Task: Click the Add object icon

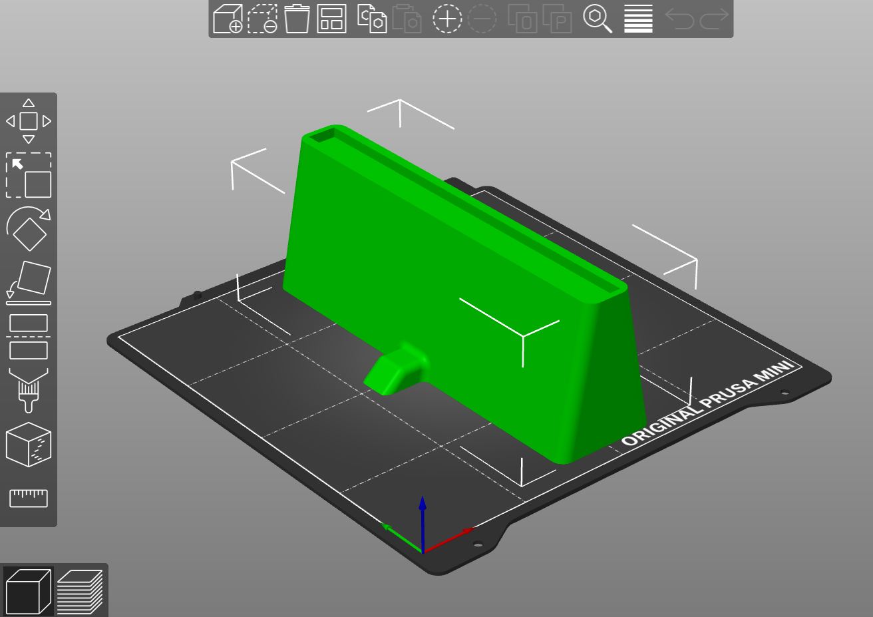Action: (x=227, y=19)
